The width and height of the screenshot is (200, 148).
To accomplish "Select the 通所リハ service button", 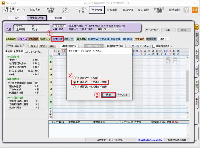I will click(69, 39).
